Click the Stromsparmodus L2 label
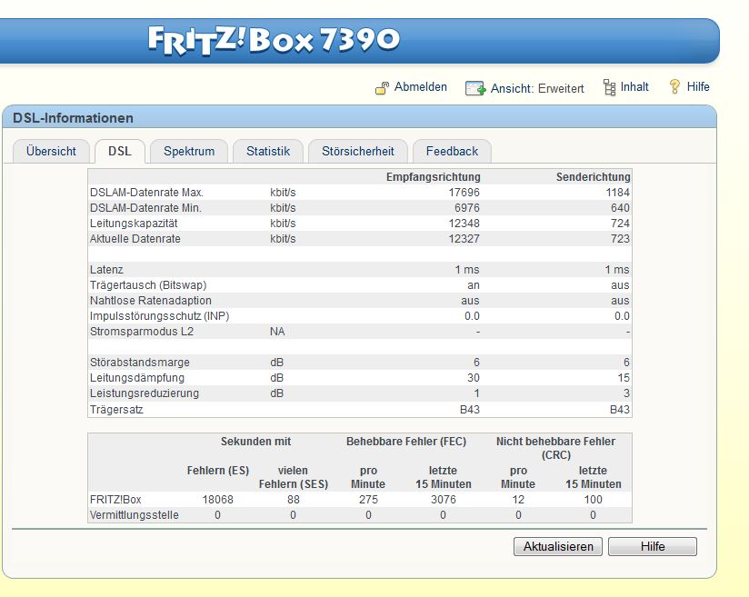The image size is (749, 597). click(x=142, y=332)
